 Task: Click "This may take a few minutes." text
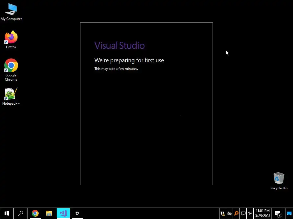(116, 69)
